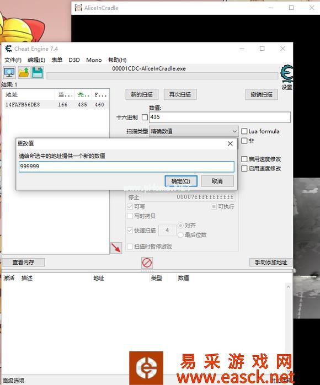Toggle the 十六进制 hex checkbox
The image size is (320, 385).
point(145,117)
